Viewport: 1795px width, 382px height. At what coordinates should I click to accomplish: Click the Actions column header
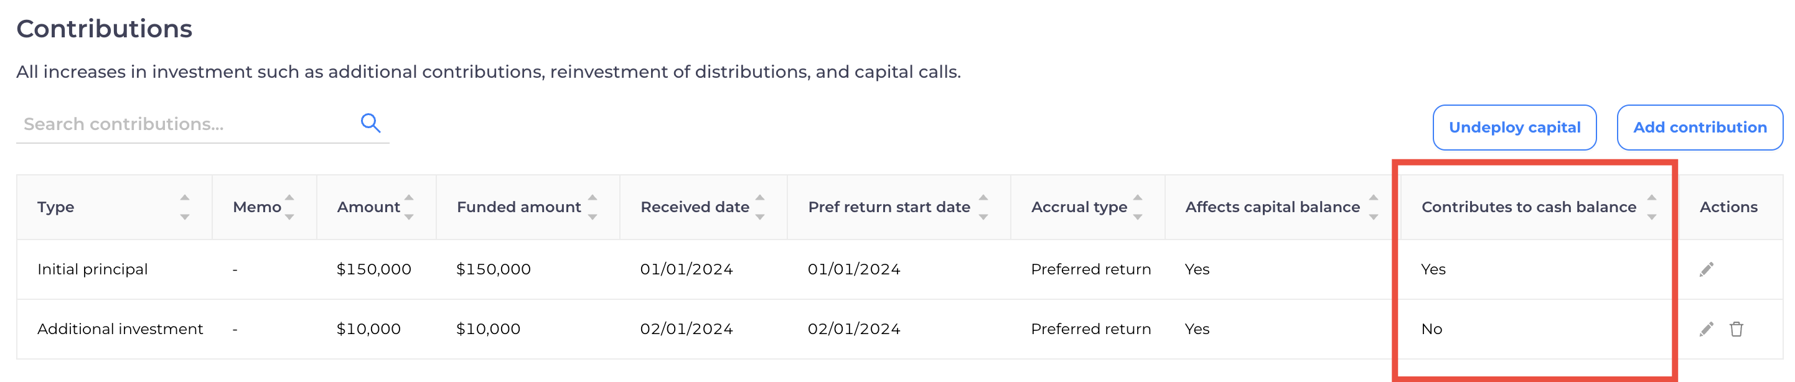1728,207
